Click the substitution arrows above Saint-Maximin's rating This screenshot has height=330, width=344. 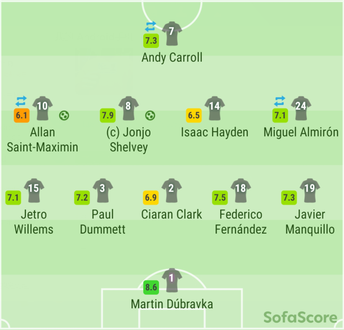point(21,101)
